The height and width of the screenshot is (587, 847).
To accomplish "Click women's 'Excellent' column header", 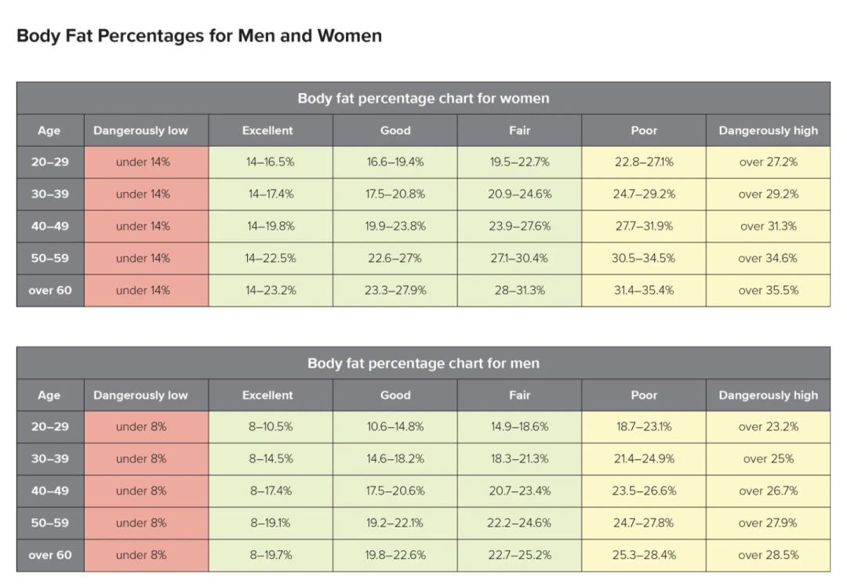I will coord(267,131).
